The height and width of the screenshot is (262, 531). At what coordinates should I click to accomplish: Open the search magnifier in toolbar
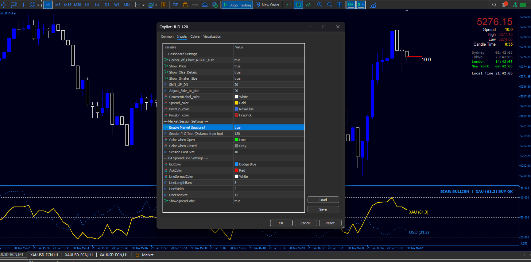[x=494, y=5]
